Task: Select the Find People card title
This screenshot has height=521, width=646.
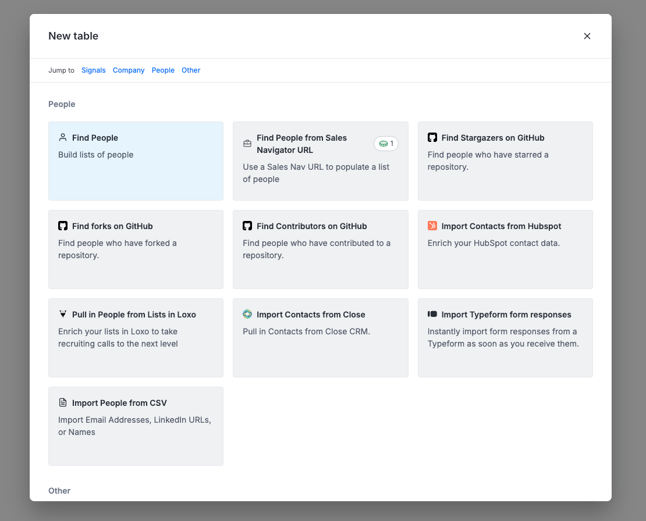Action: coord(95,138)
